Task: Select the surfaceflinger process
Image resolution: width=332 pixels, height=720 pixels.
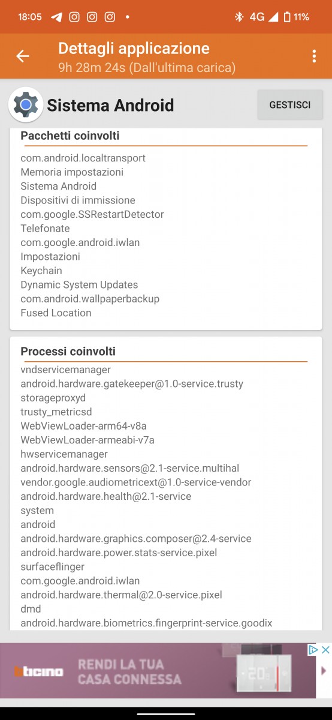Action: (x=53, y=566)
